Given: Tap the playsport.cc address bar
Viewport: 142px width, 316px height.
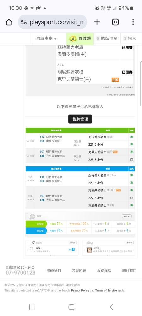Looking at the screenshot, I should (52, 22).
